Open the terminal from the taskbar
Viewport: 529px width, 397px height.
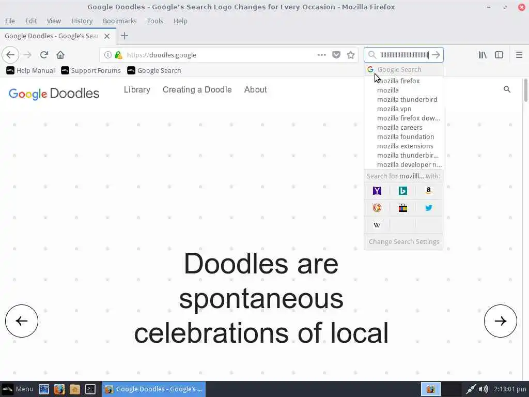click(90, 389)
